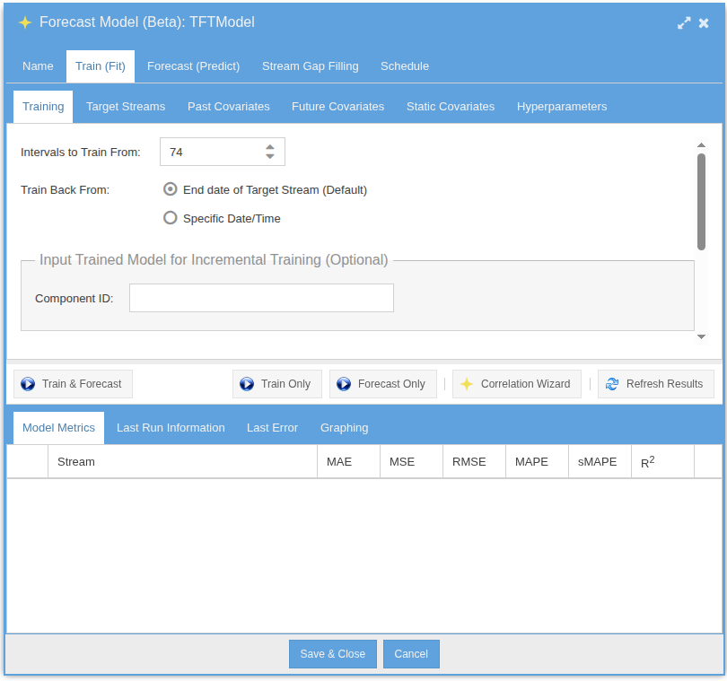This screenshot has height=681, width=727.
Task: View the Last Error tab
Action: click(x=272, y=428)
